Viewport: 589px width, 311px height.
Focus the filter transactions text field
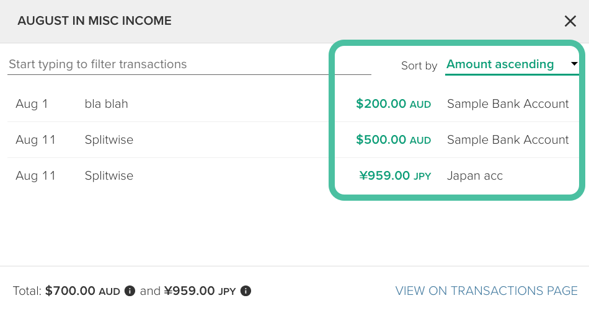pos(189,64)
